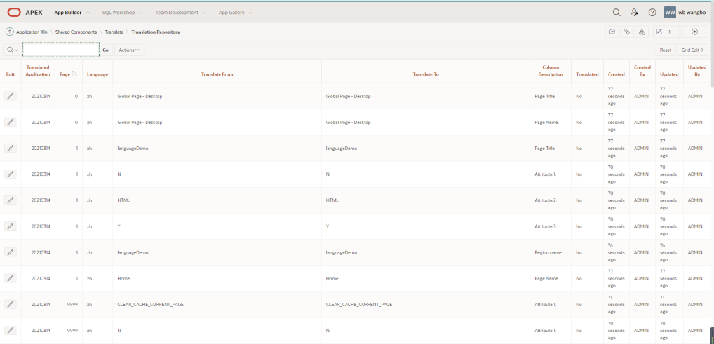Run the application with the play icon
Screen dimensions: 714x344
[694, 32]
